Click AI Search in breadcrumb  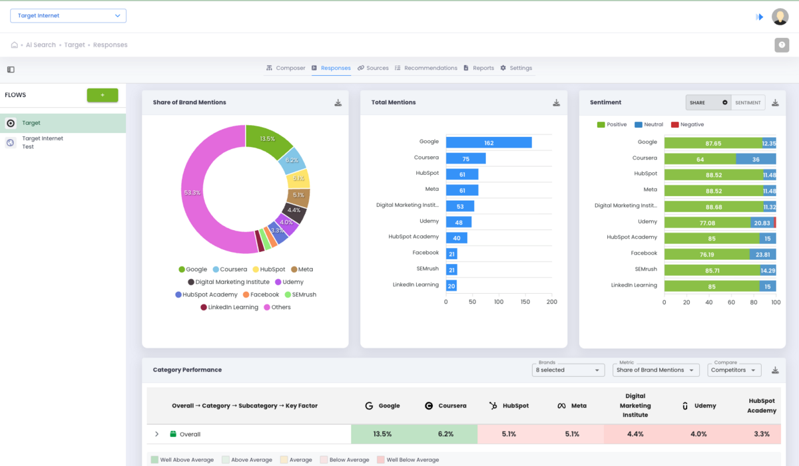[x=41, y=45]
